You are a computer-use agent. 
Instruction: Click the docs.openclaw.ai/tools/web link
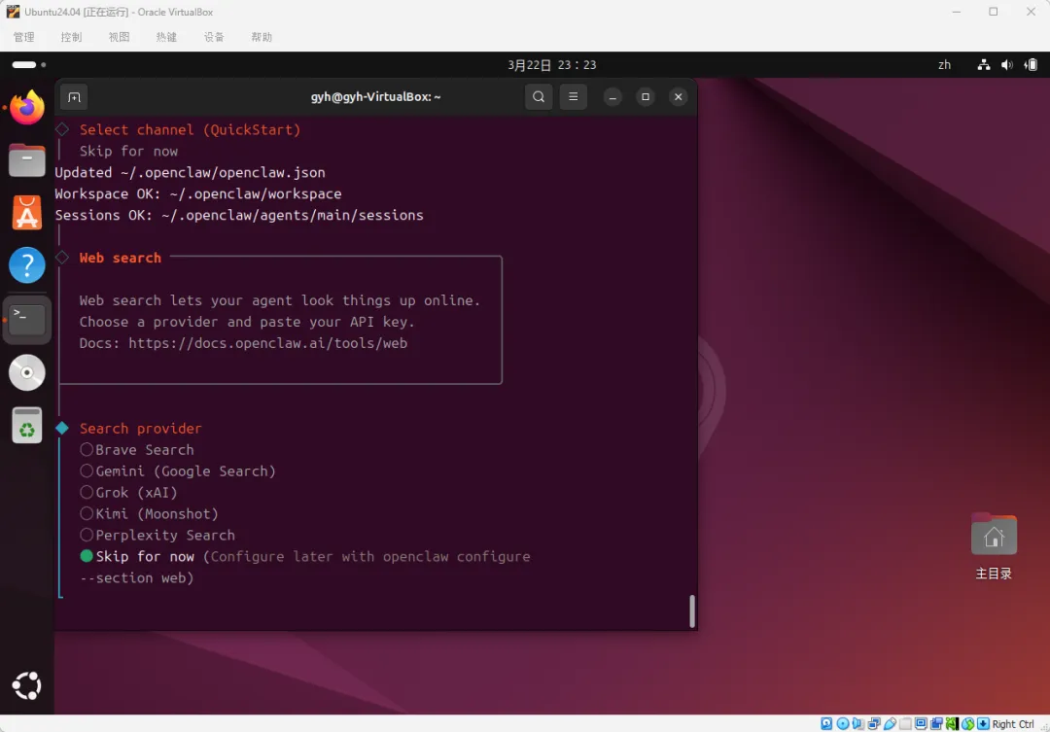point(268,343)
